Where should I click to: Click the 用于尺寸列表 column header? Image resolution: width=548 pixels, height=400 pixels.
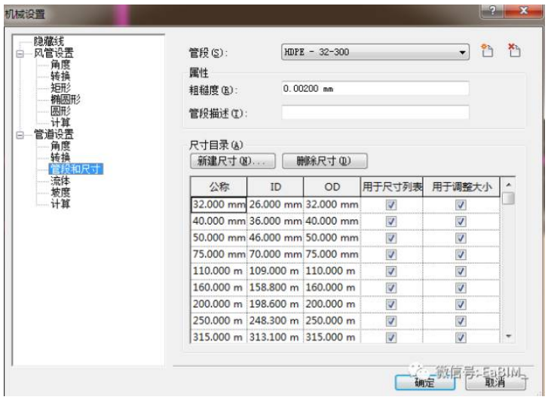pos(391,187)
